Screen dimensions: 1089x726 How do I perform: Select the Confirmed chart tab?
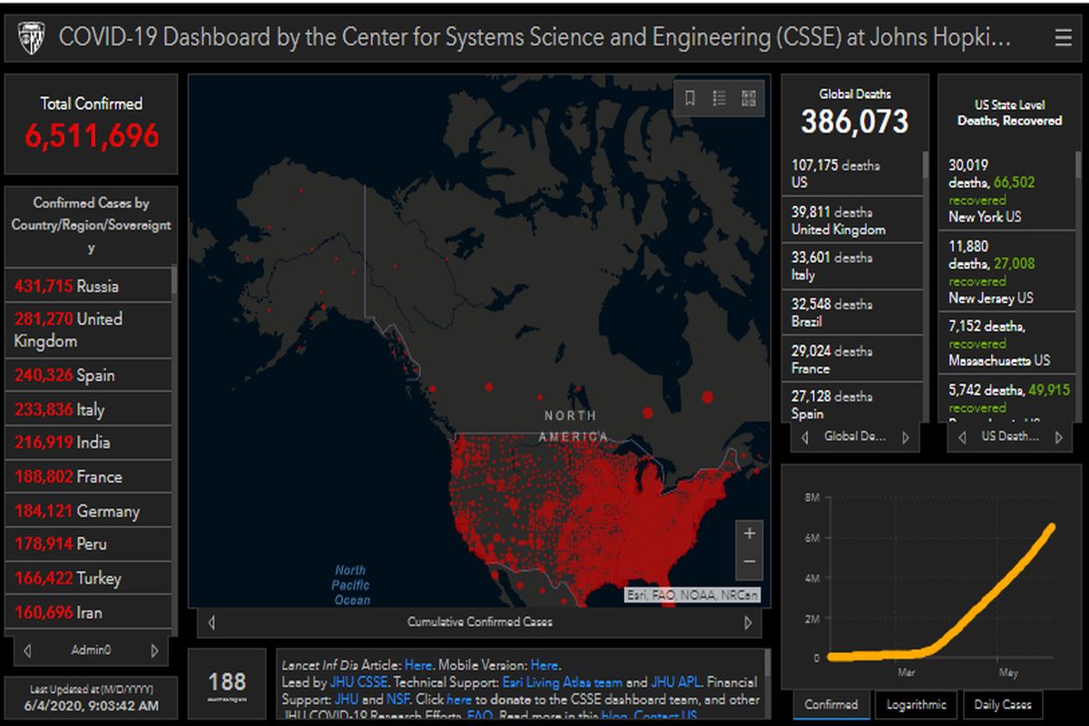(830, 704)
